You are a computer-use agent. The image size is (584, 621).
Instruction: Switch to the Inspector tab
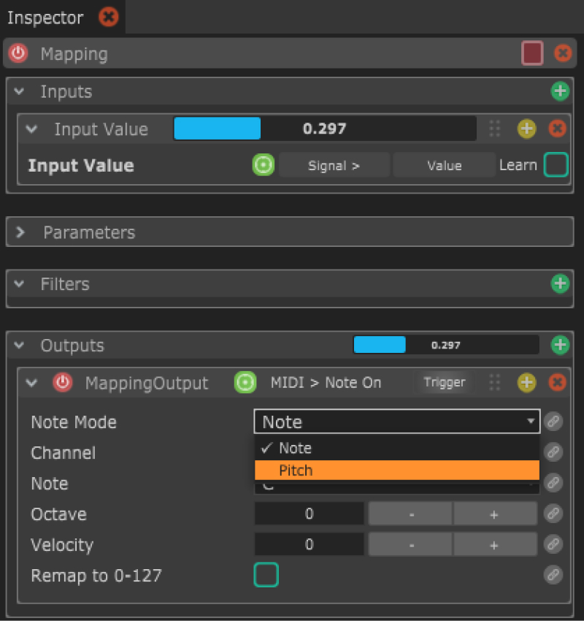click(45, 17)
